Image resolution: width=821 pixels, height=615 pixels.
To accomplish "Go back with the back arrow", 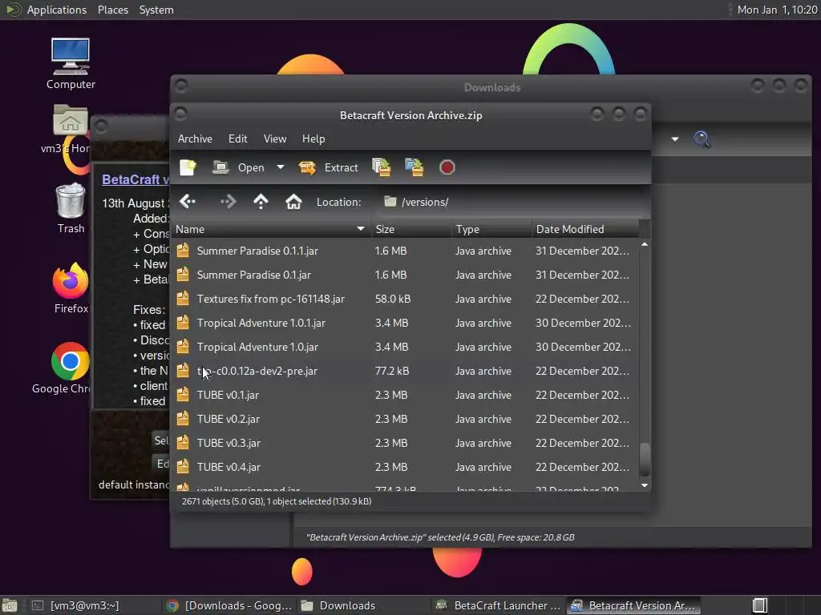I will [x=188, y=201].
